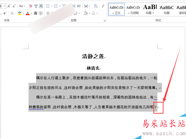
Task: Expand the Change Case dropdown arrow
Action: (24, 6)
